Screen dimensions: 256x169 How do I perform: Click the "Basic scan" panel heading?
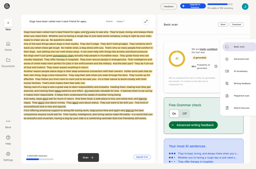click(170, 24)
